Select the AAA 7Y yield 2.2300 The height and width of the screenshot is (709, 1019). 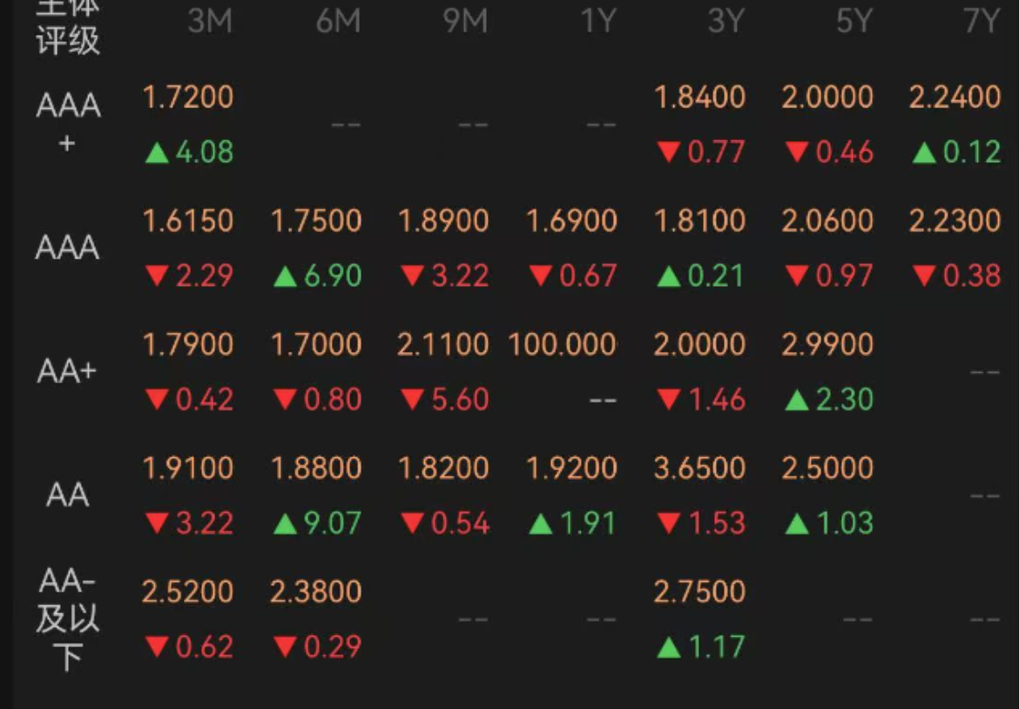click(955, 221)
